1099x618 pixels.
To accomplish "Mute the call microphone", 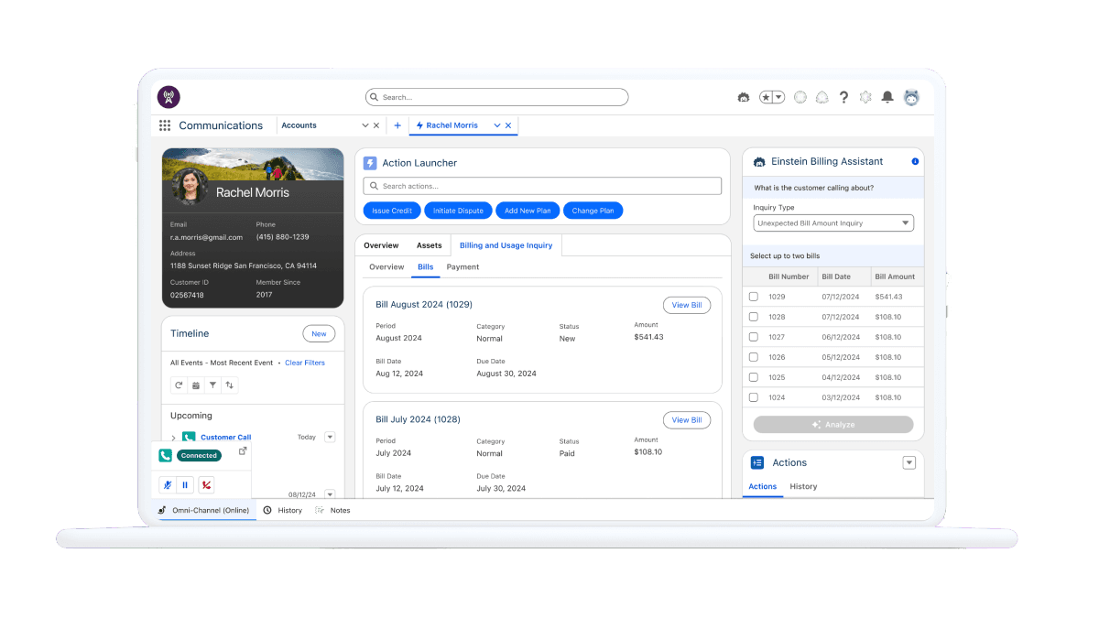I will click(x=167, y=485).
